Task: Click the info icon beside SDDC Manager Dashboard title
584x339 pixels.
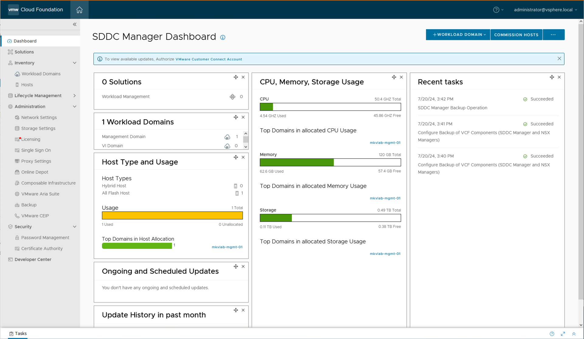Action: (x=223, y=38)
